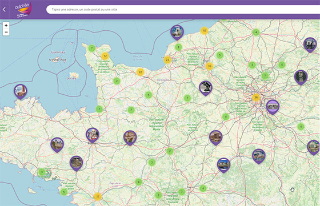Expand the green cluster numbered 8 below lighthouse pin
Viewport: 320px width, 206px height.
pos(178,47)
